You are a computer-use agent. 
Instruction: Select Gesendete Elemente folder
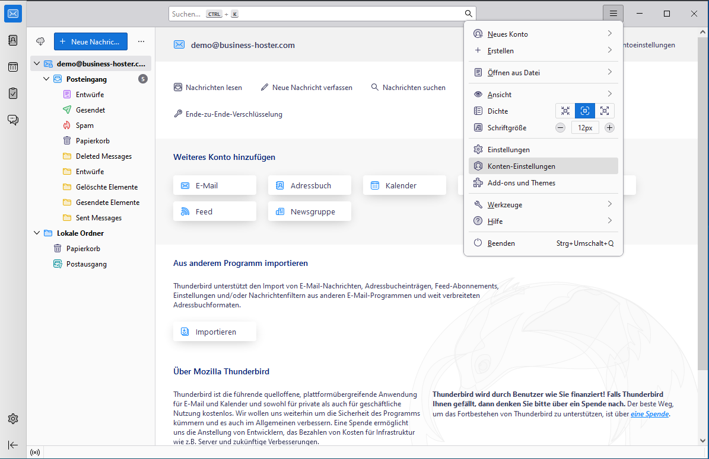coord(91,202)
